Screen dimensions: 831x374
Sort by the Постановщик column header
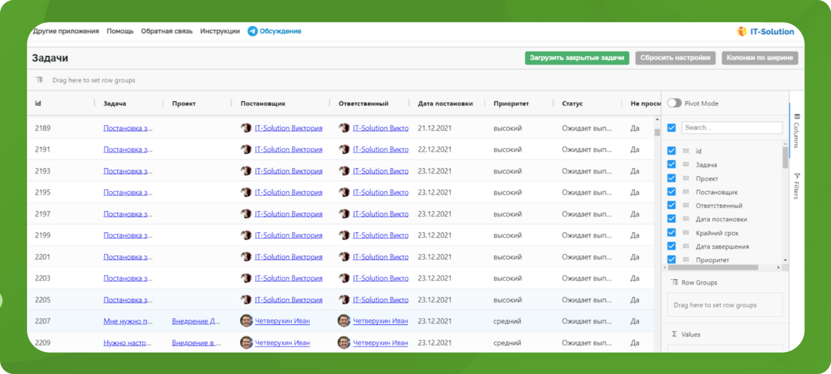(263, 103)
